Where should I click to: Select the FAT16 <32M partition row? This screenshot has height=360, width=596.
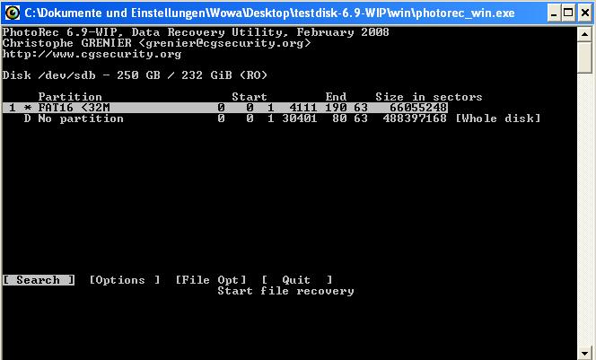tap(225, 108)
